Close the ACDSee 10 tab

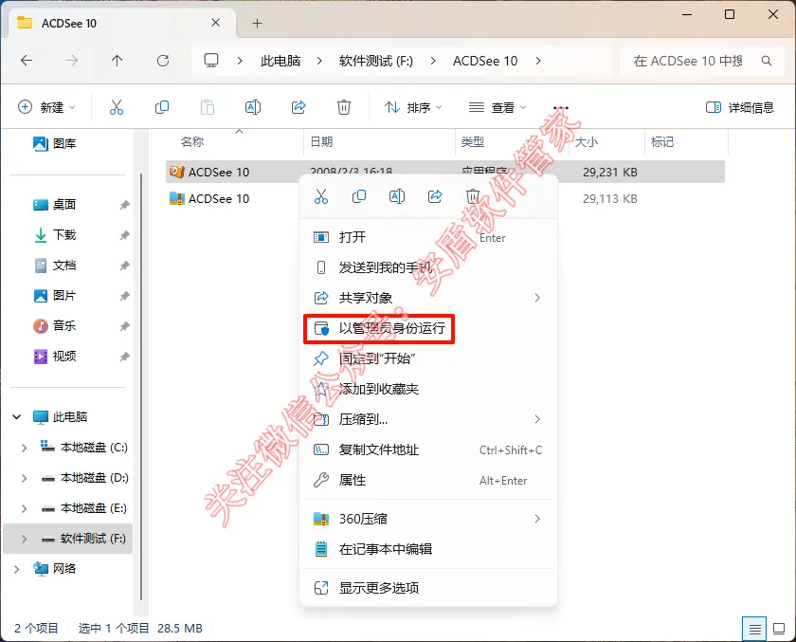click(x=216, y=23)
